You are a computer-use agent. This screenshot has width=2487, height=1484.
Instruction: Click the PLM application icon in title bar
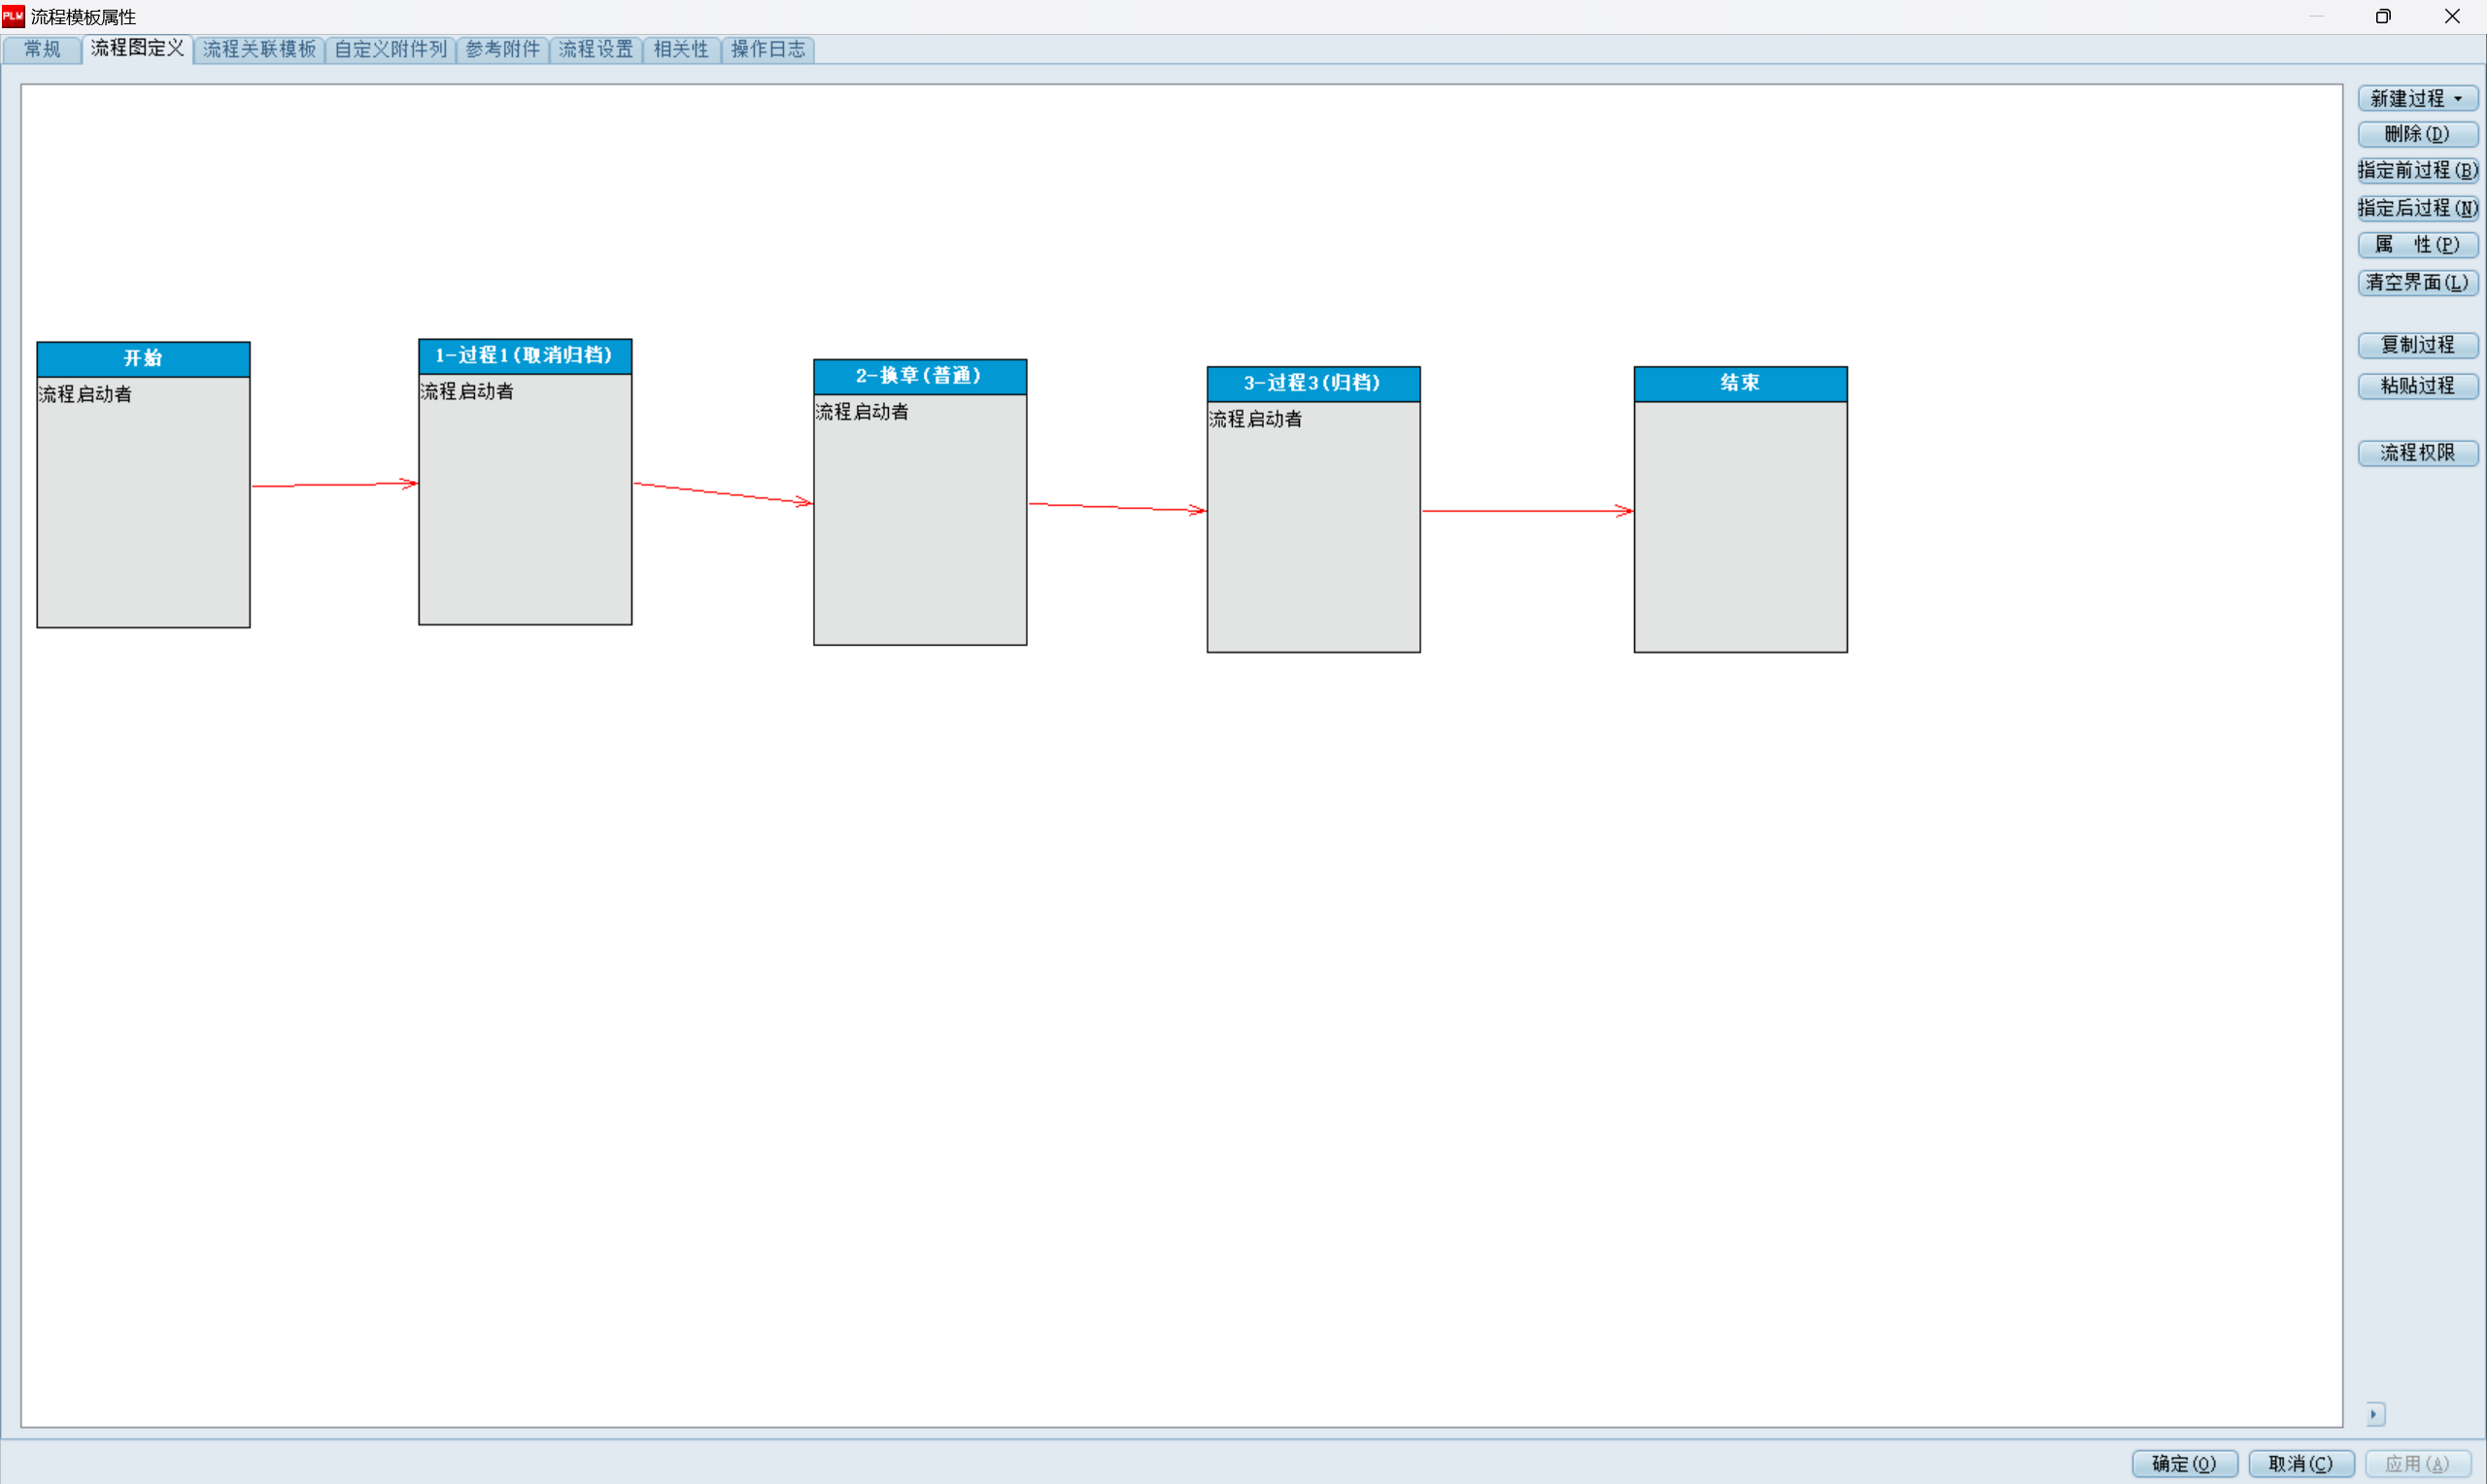coord(13,16)
